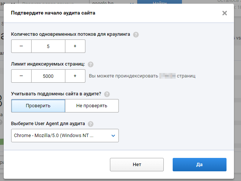Select Проверить to include subdomains
The image size is (241, 181).
(38, 106)
